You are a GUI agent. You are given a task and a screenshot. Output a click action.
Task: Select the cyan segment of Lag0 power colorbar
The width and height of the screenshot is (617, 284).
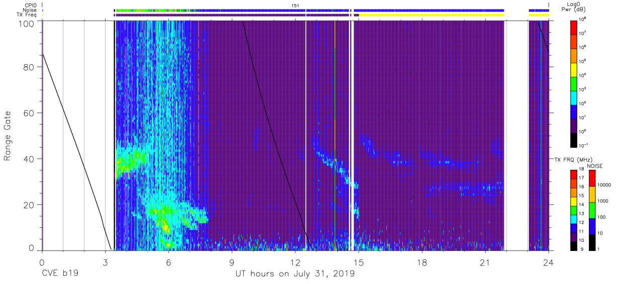tap(574, 97)
